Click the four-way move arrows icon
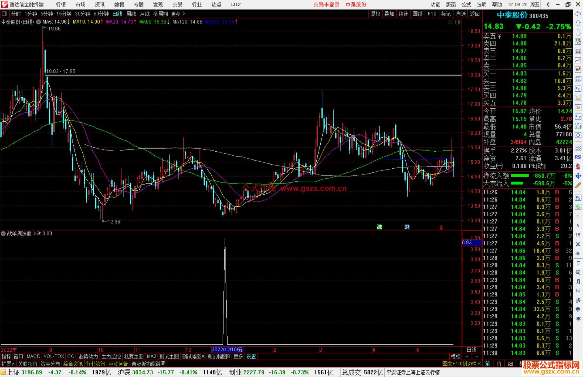Screen dimensions: 583x377 pyautogui.click(x=578, y=176)
